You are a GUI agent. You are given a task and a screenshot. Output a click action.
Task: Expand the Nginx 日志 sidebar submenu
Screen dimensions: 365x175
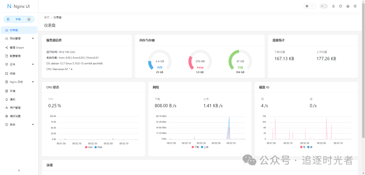[19, 82]
